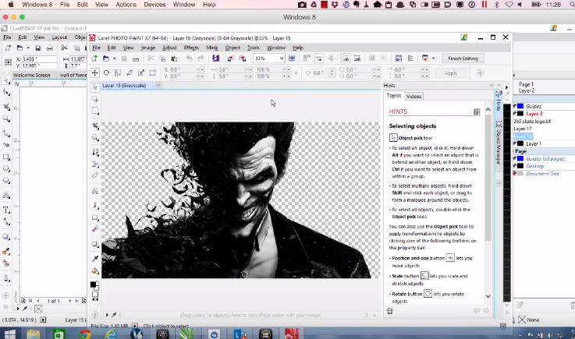Toggle the icon left of Document Grid

[514, 173]
